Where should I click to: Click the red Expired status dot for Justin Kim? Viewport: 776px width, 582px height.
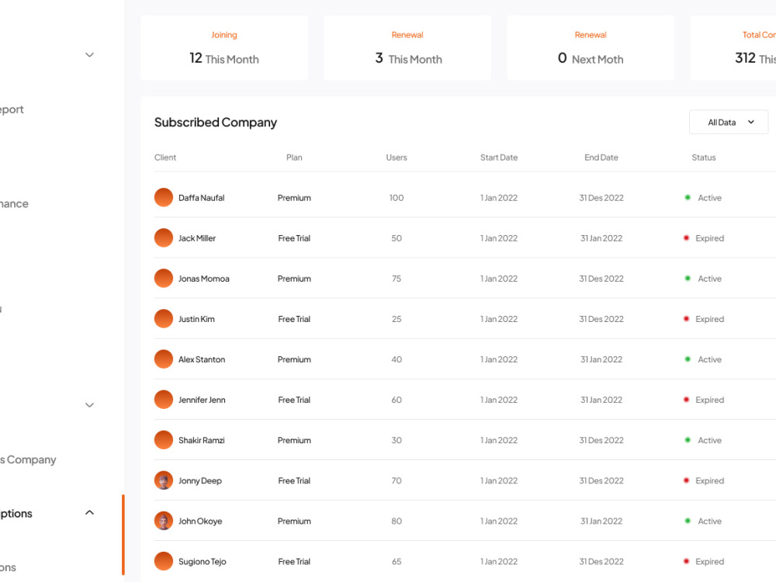686,319
